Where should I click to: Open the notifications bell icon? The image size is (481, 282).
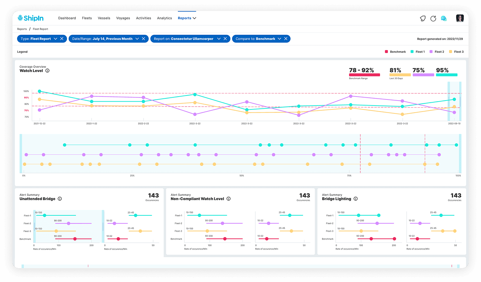tap(423, 18)
